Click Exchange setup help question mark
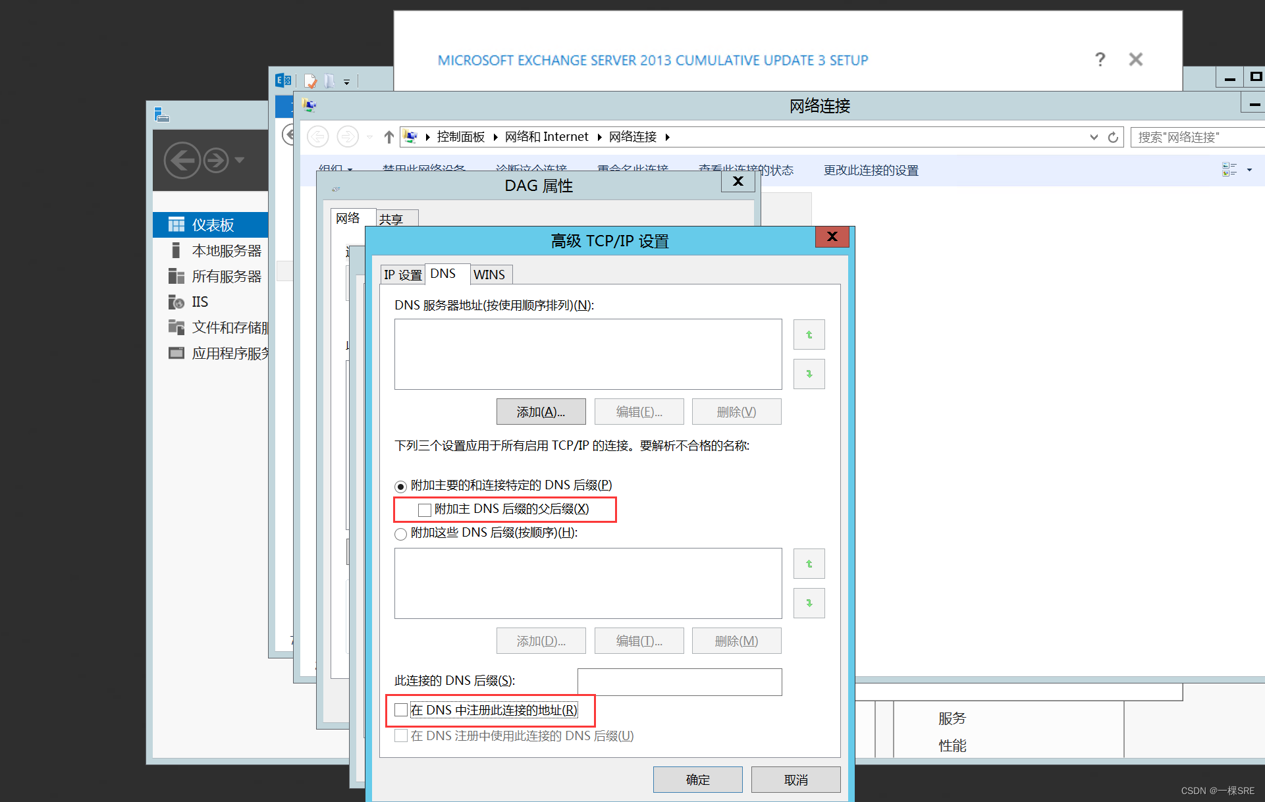This screenshot has width=1265, height=802. point(1100,59)
